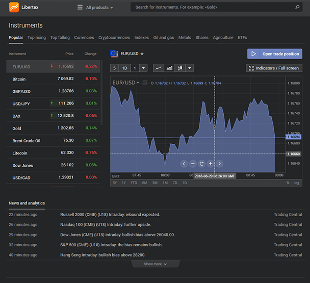The width and height of the screenshot is (310, 283).
Task: Click Open trade position button
Action: [275, 54]
